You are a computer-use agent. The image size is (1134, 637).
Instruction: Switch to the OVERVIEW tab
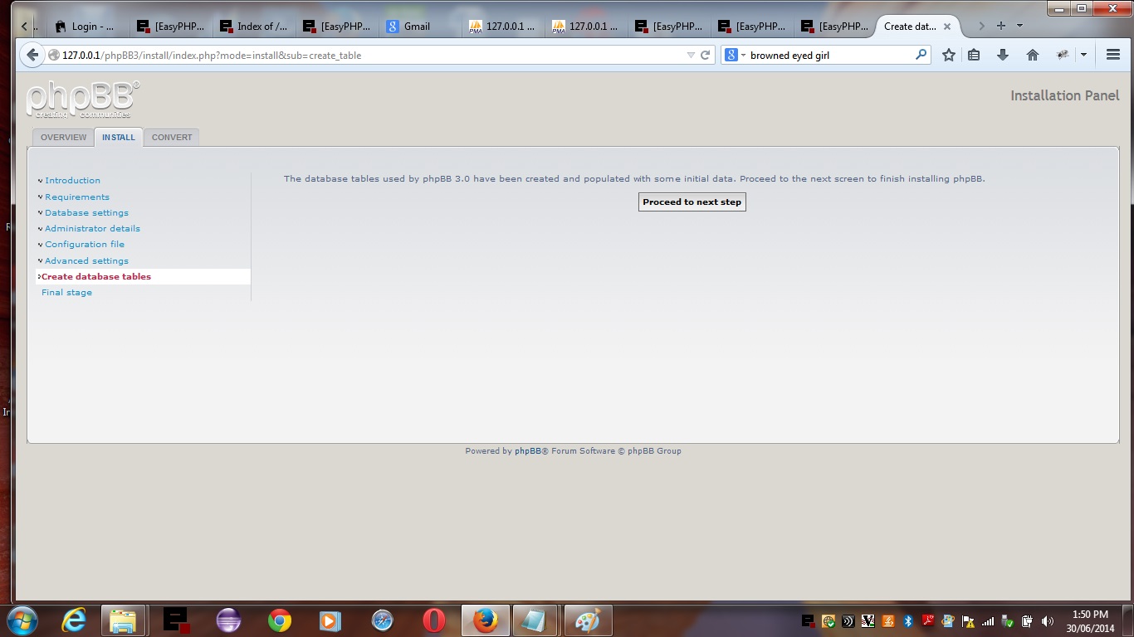63,137
